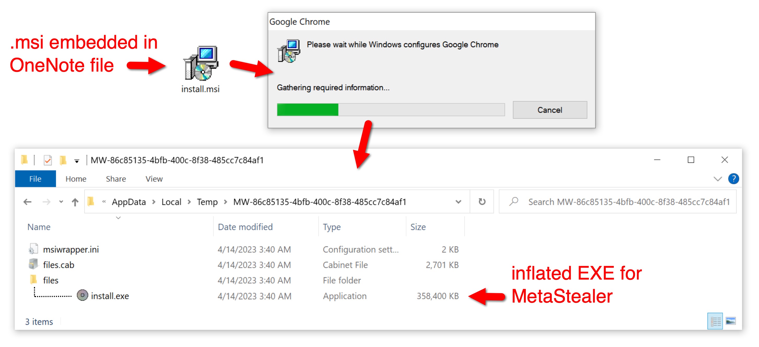The height and width of the screenshot is (347, 759).
Task: Switch to details view layout icon
Action: point(715,321)
